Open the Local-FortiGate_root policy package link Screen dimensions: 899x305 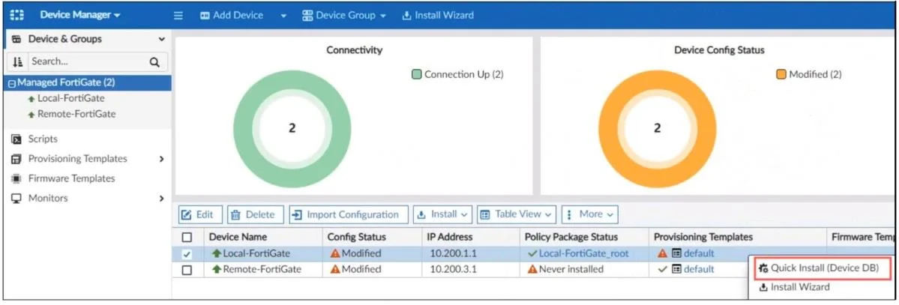click(583, 253)
